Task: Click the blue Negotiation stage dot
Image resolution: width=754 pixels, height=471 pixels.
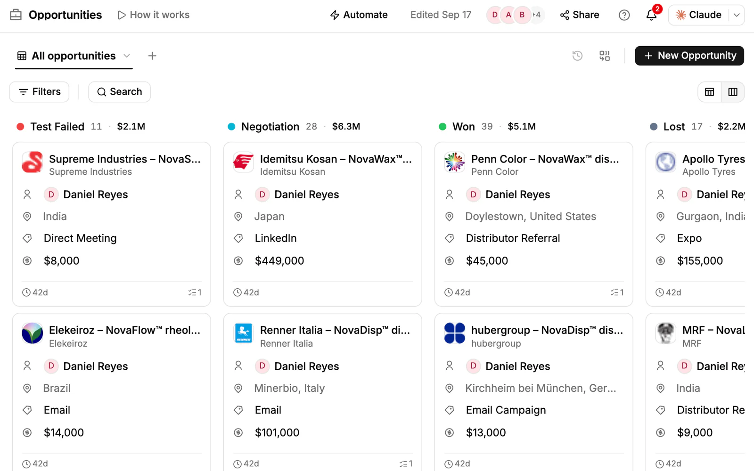Action: click(x=231, y=127)
